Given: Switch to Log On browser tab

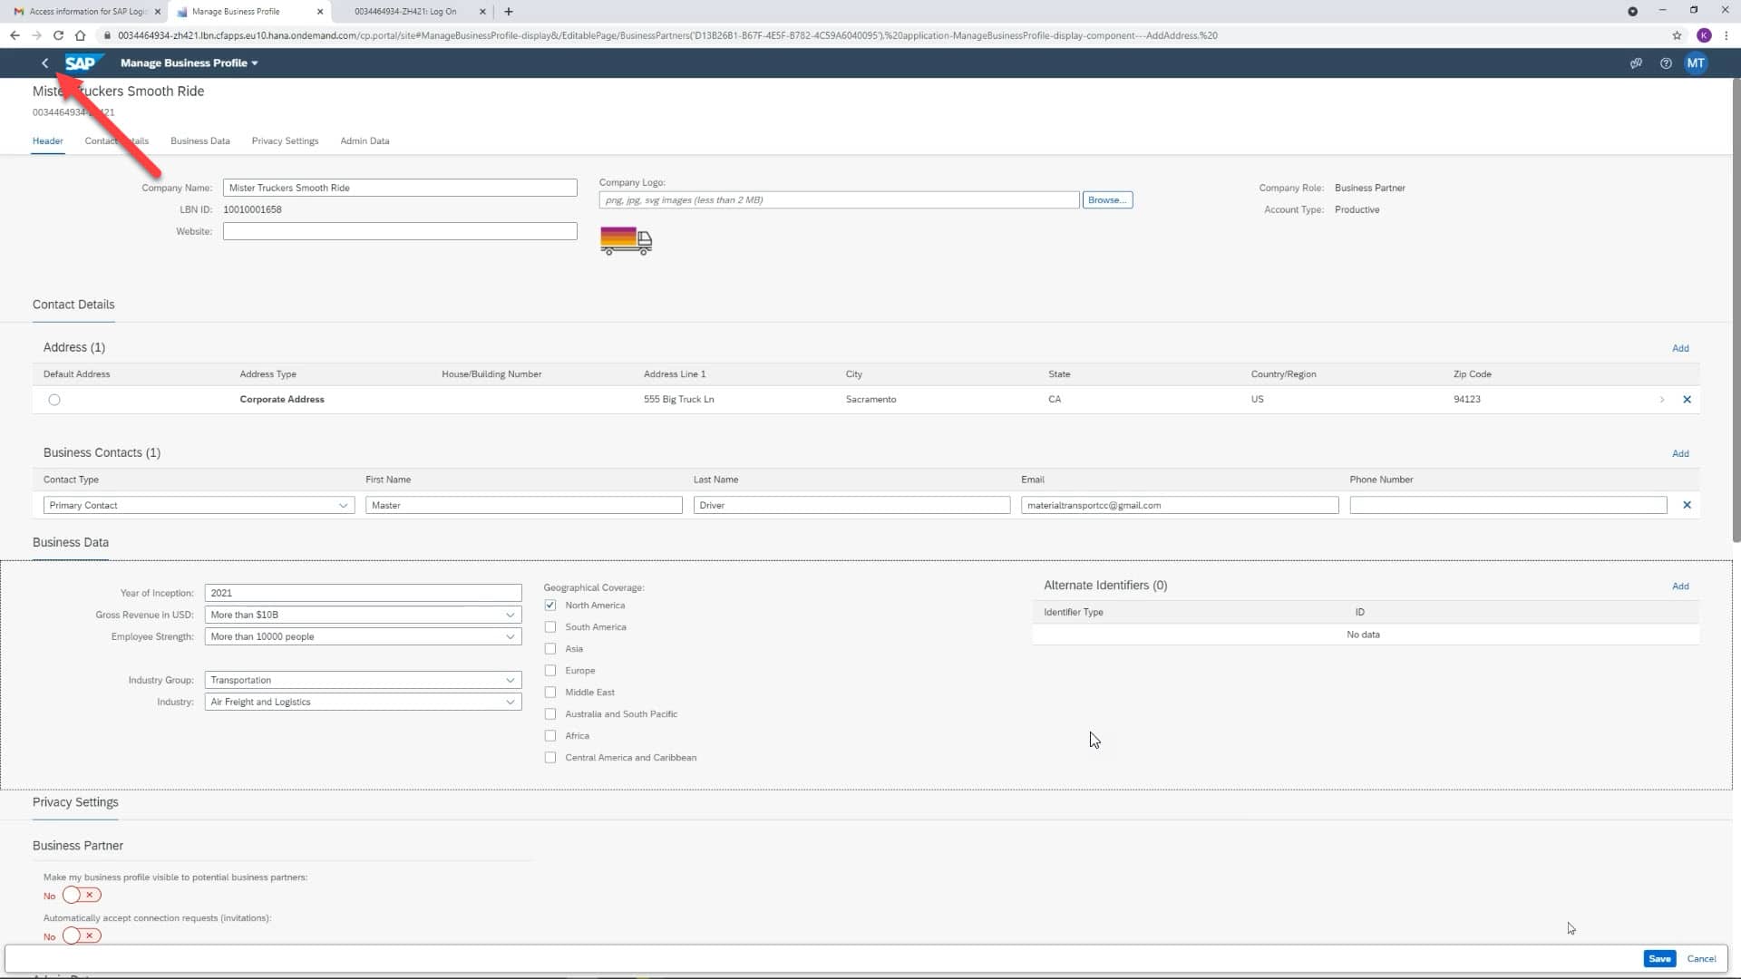Looking at the screenshot, I should pos(408,12).
